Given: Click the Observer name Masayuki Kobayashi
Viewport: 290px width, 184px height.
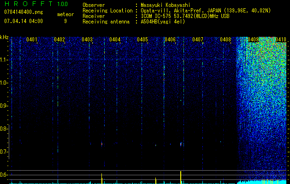Looking at the screenshot, I should click(x=166, y=5).
